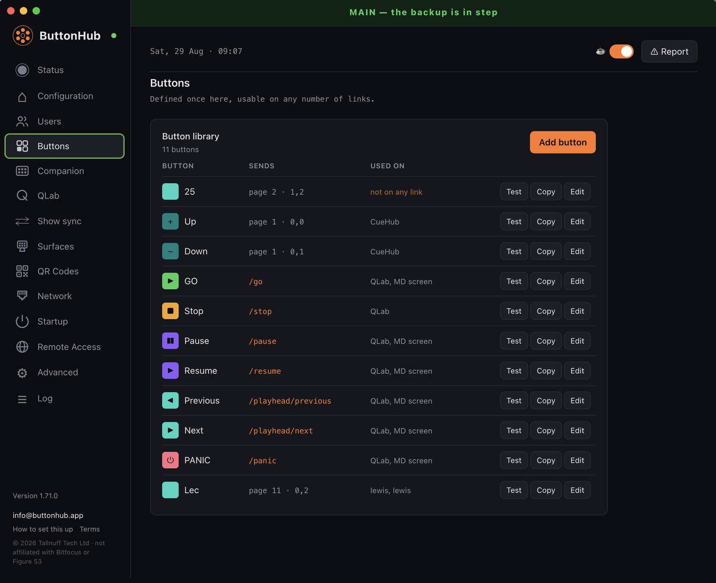Edit the 25 button
This screenshot has height=583, width=716.
tap(577, 192)
